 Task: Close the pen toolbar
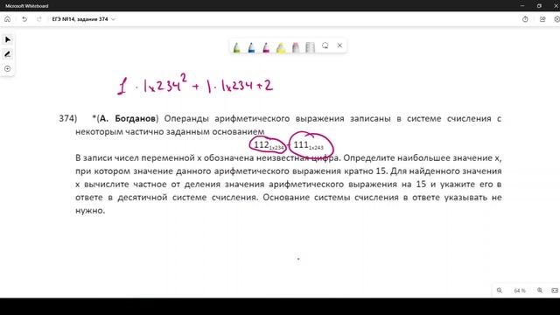[339, 45]
